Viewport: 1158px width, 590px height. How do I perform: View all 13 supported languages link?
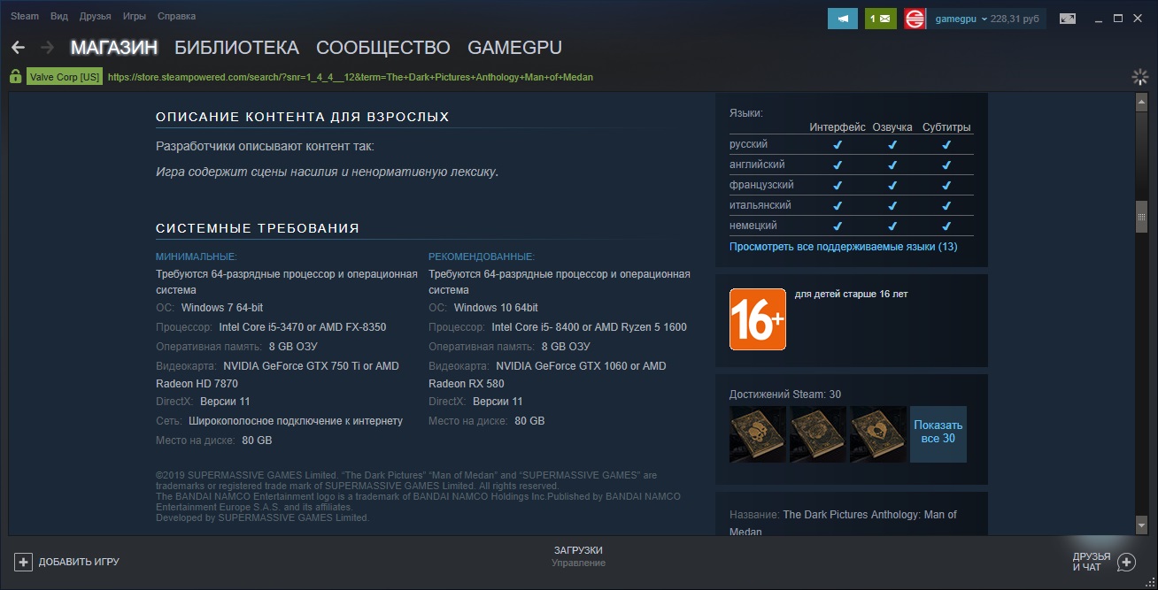tap(843, 247)
